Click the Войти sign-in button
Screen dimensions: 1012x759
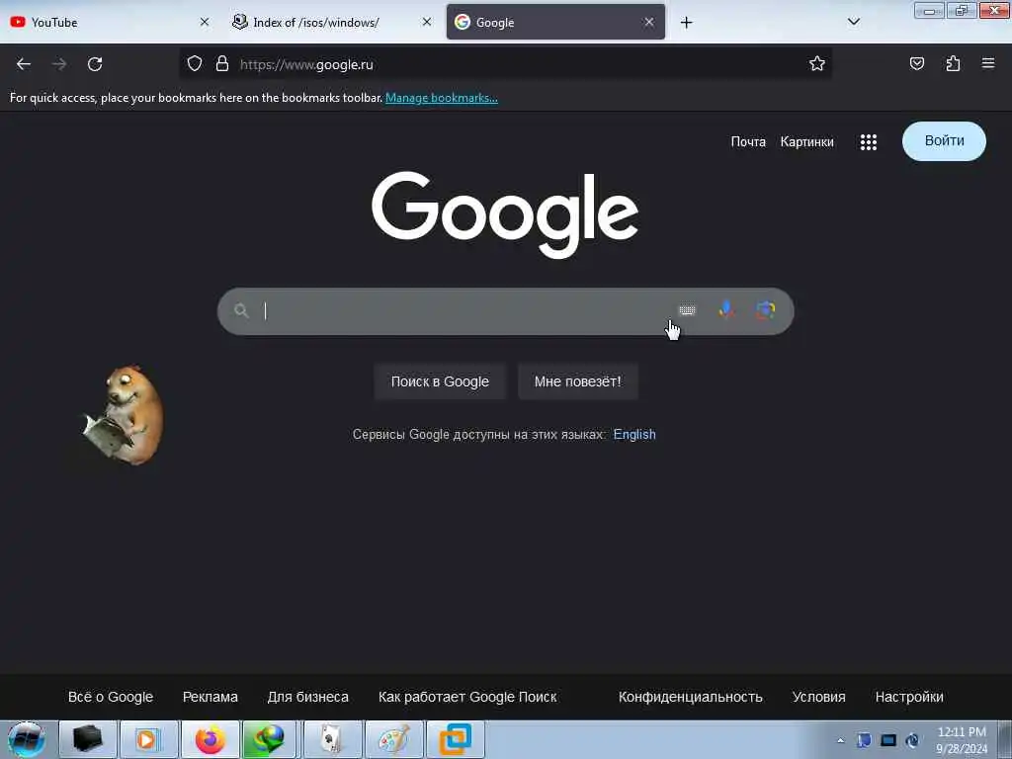pyautogui.click(x=944, y=141)
